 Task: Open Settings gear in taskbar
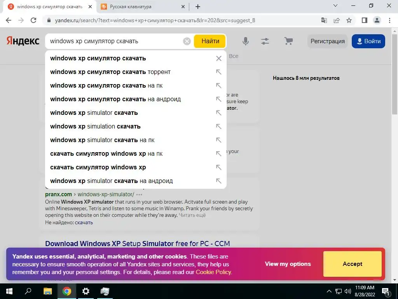pos(86,291)
